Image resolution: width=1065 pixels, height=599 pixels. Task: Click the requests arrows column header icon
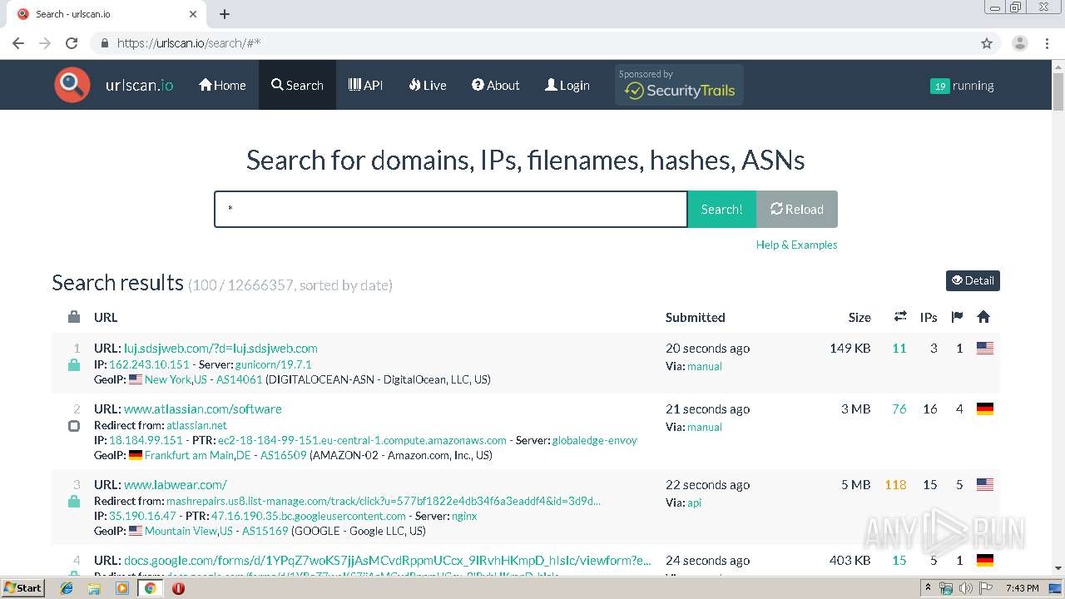point(900,316)
